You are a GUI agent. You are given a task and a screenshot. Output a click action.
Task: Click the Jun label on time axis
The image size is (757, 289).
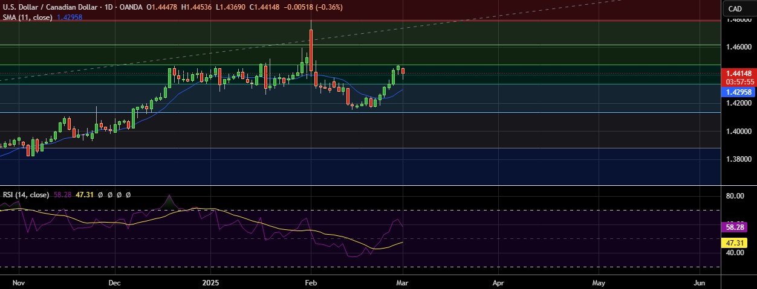(x=699, y=282)
